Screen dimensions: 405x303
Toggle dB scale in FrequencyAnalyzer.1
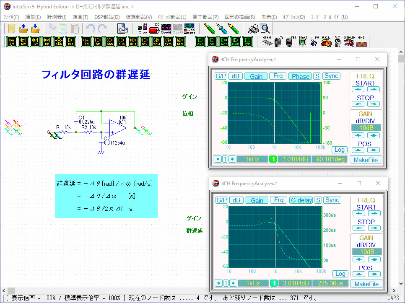[x=236, y=76]
